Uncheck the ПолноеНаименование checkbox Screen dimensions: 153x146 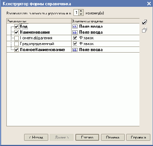17,50
